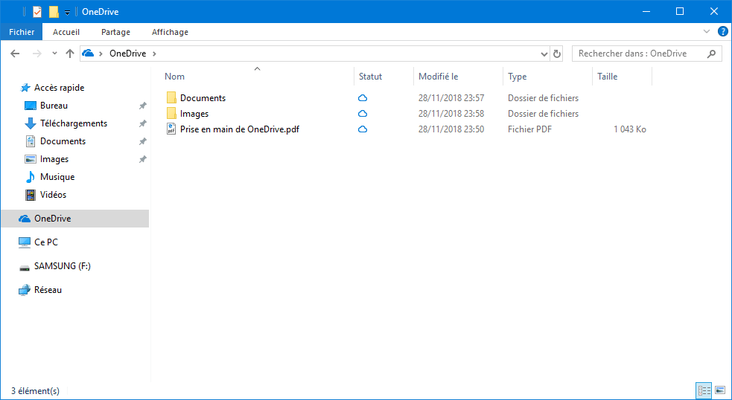Click the Réseau network icon
Viewport: 732px width, 400px height.
coord(25,290)
